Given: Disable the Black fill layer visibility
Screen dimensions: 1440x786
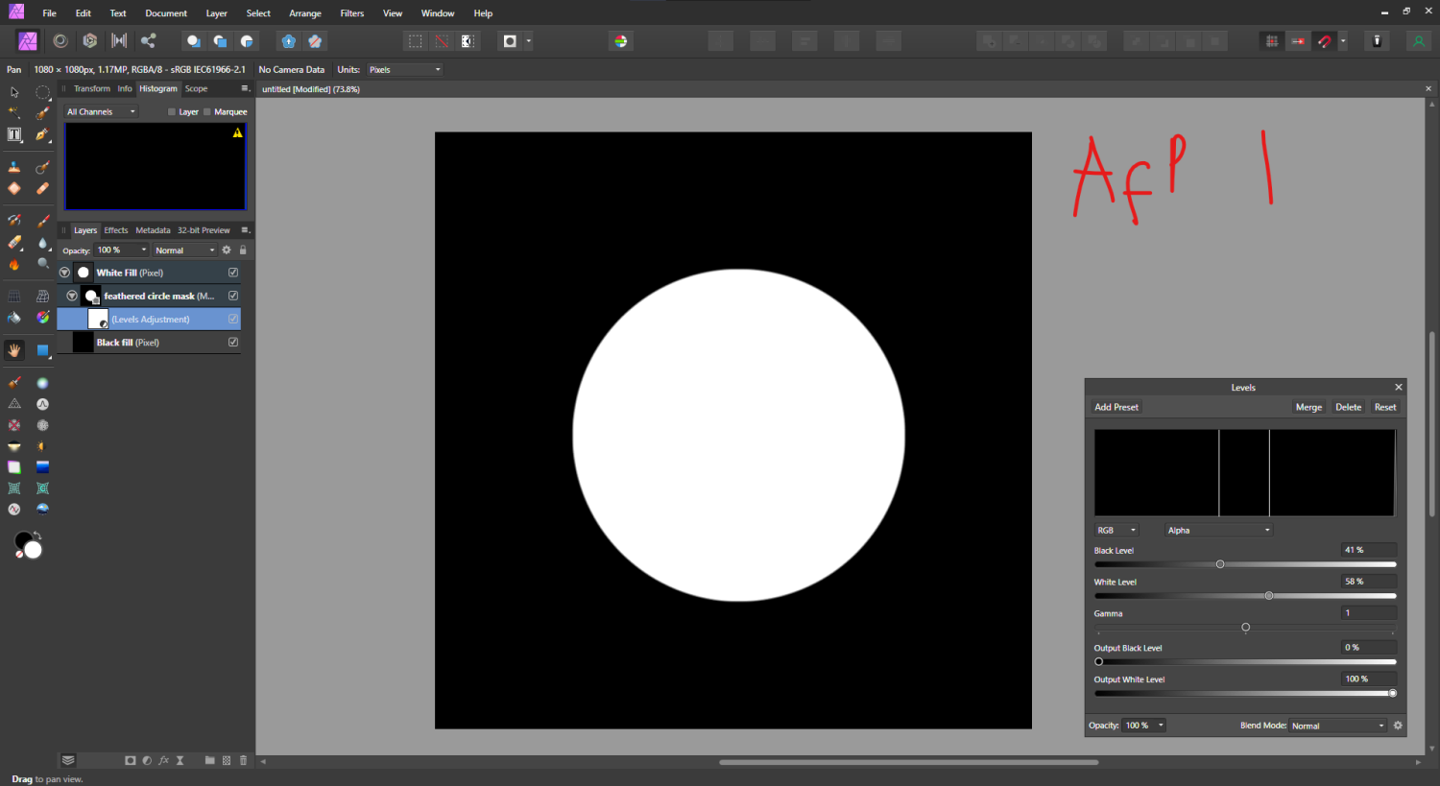Looking at the screenshot, I should (x=233, y=342).
